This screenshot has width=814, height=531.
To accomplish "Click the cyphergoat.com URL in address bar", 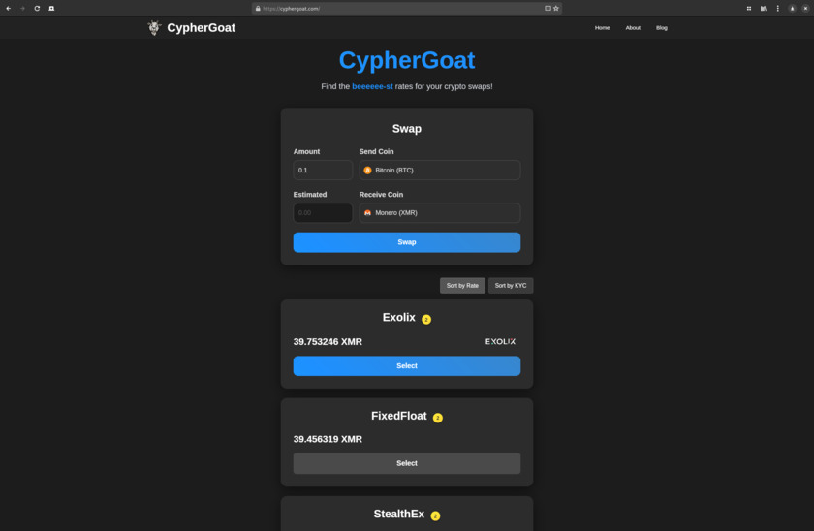I will point(292,9).
